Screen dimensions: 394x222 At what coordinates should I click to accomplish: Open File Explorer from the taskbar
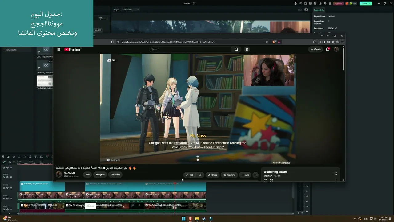click(197, 219)
